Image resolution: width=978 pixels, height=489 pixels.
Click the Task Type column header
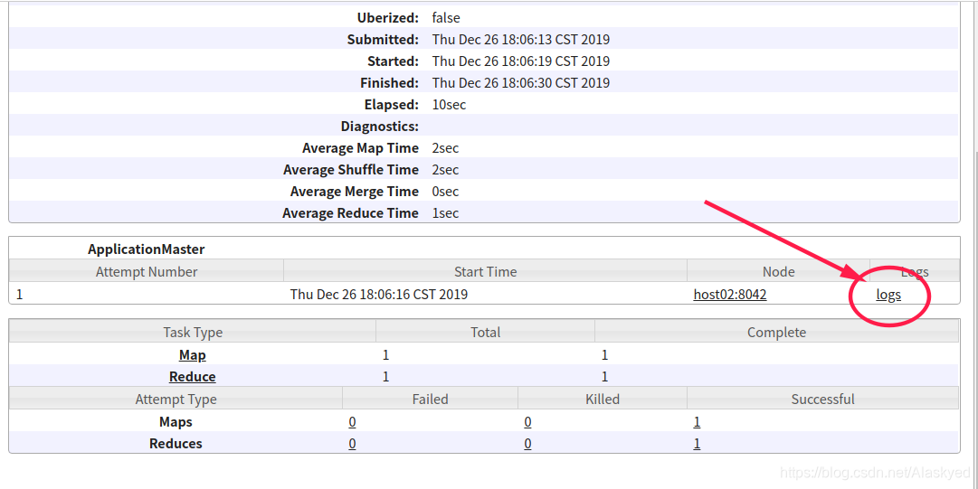click(193, 332)
